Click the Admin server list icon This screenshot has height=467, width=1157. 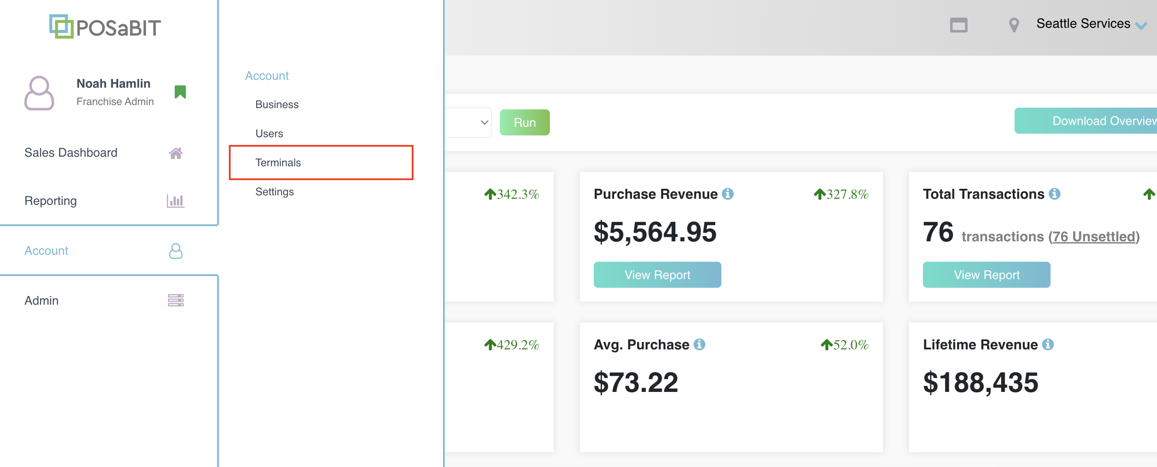tap(175, 300)
